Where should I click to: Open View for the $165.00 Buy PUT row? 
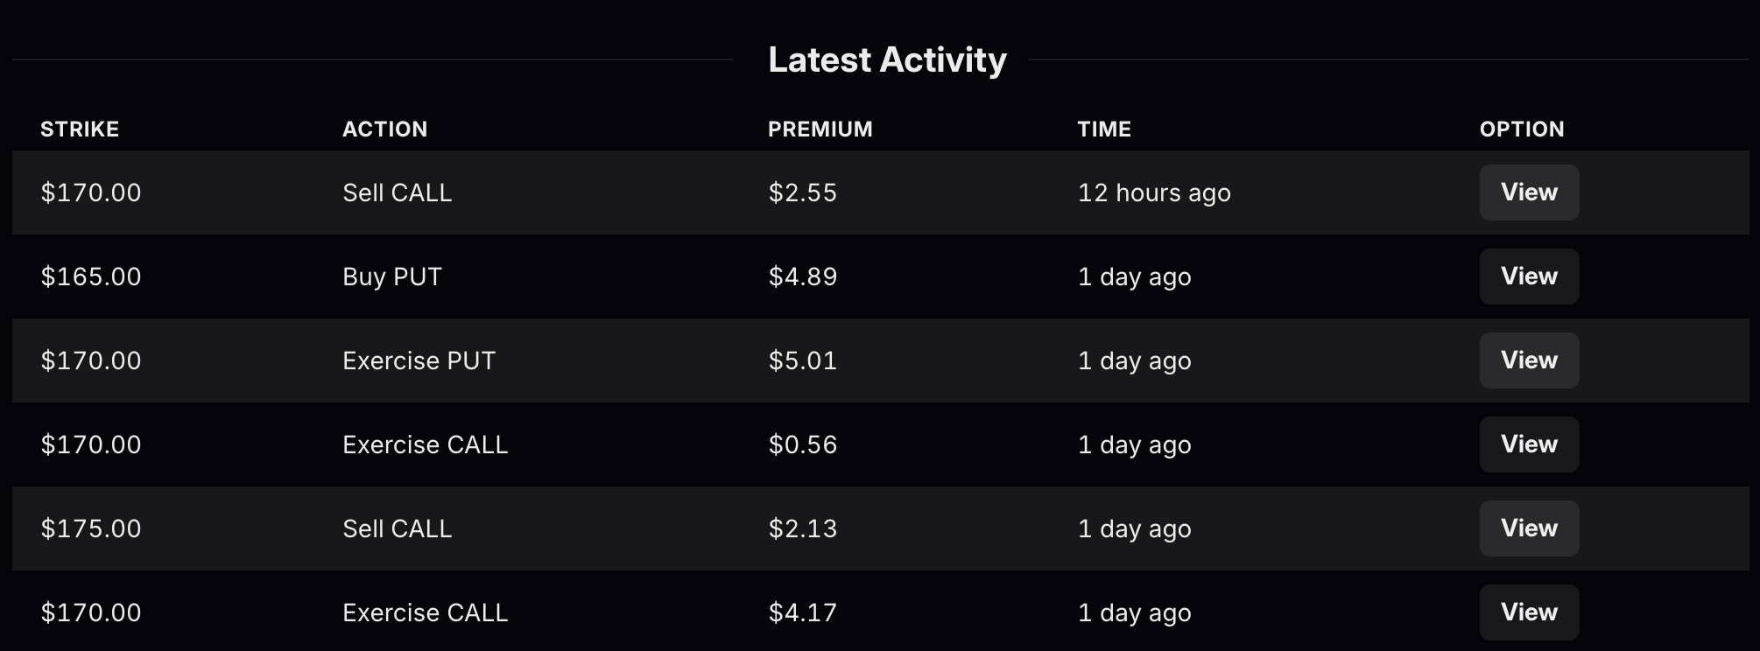[1529, 276]
